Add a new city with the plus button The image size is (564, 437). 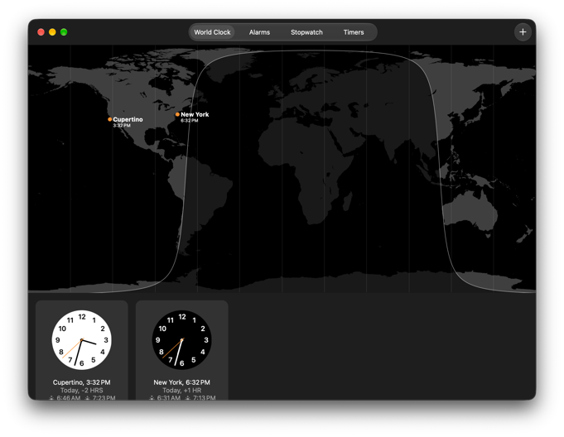523,32
